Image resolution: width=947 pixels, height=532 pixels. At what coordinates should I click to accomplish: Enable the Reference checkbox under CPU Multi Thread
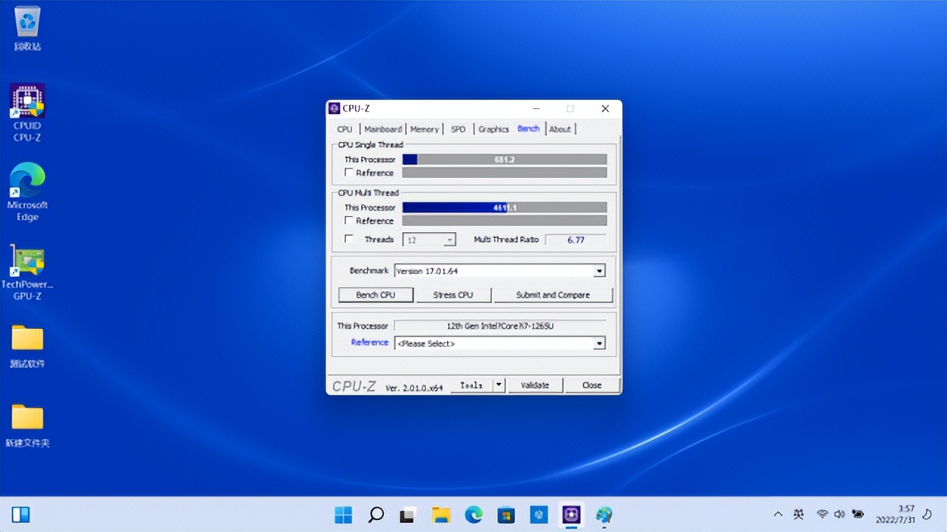point(348,220)
